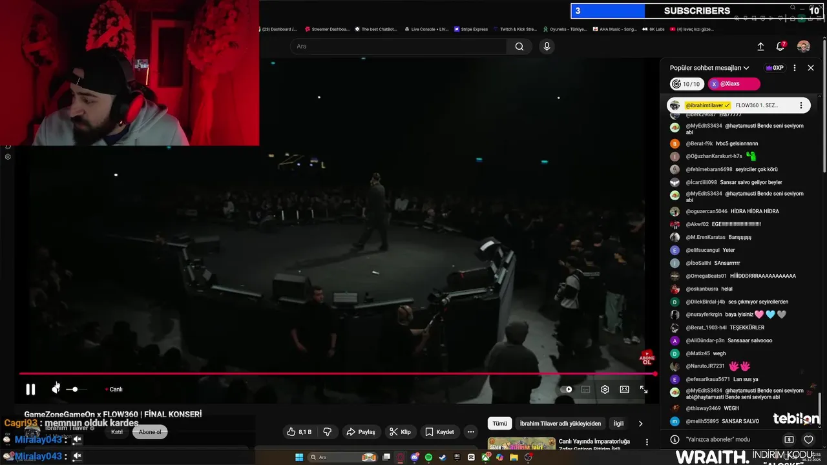The height and width of the screenshot is (465, 827).
Task: Click the Paylaş share button
Action: [x=361, y=431]
